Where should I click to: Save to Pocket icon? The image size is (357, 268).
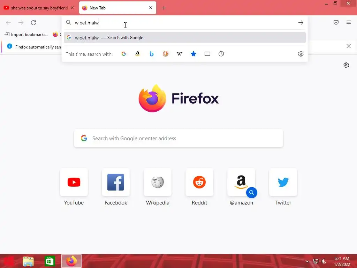coord(336,22)
